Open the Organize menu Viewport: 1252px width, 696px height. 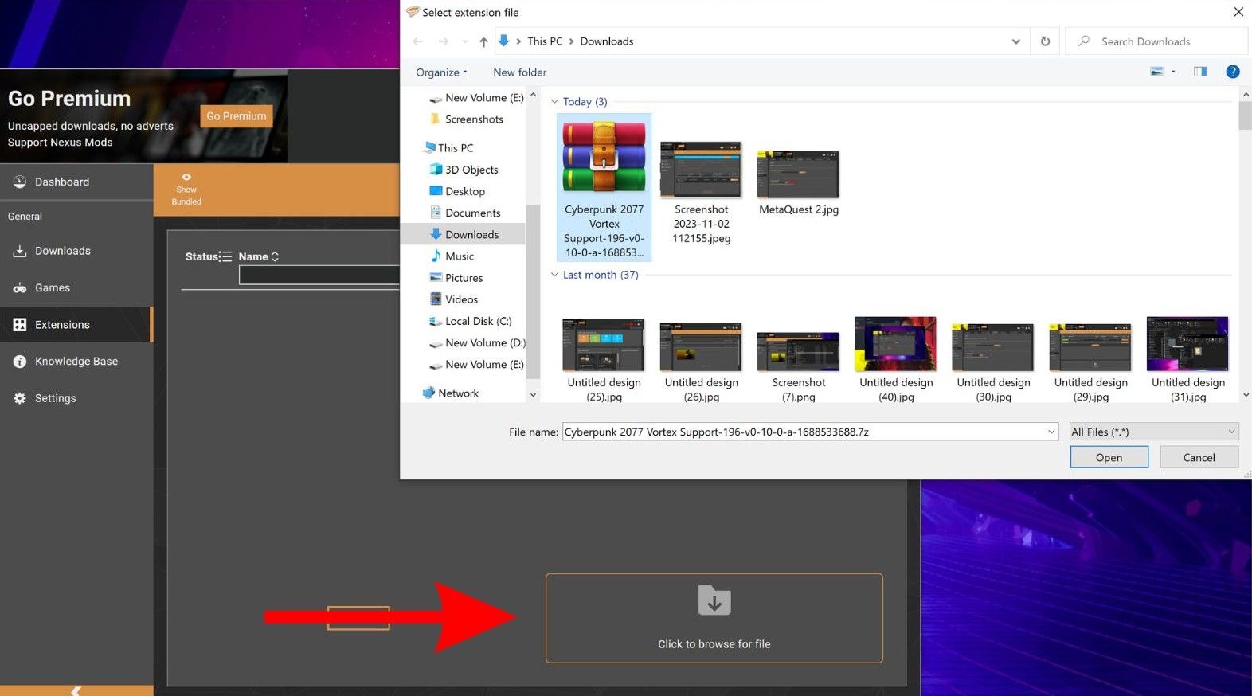[441, 72]
